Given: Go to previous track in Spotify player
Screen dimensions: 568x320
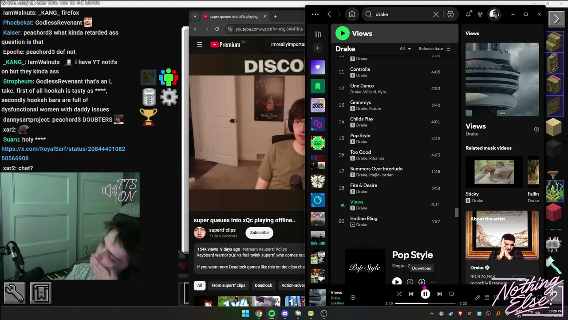Looking at the screenshot, I should [411, 294].
